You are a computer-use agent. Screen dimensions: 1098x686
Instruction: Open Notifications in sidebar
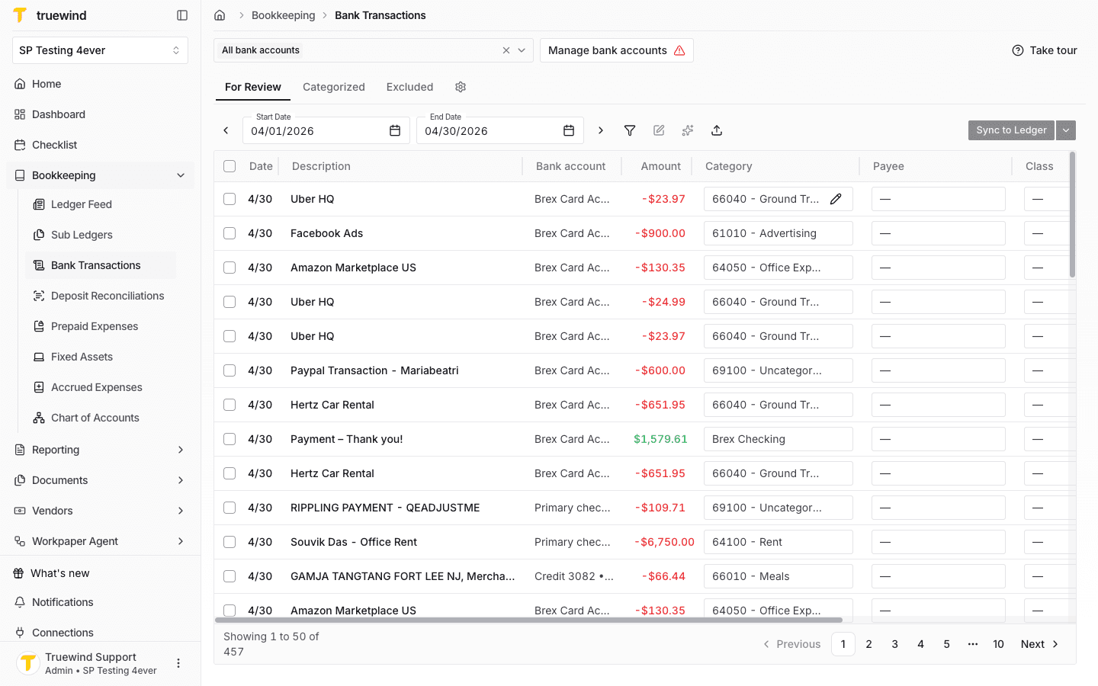point(100,602)
